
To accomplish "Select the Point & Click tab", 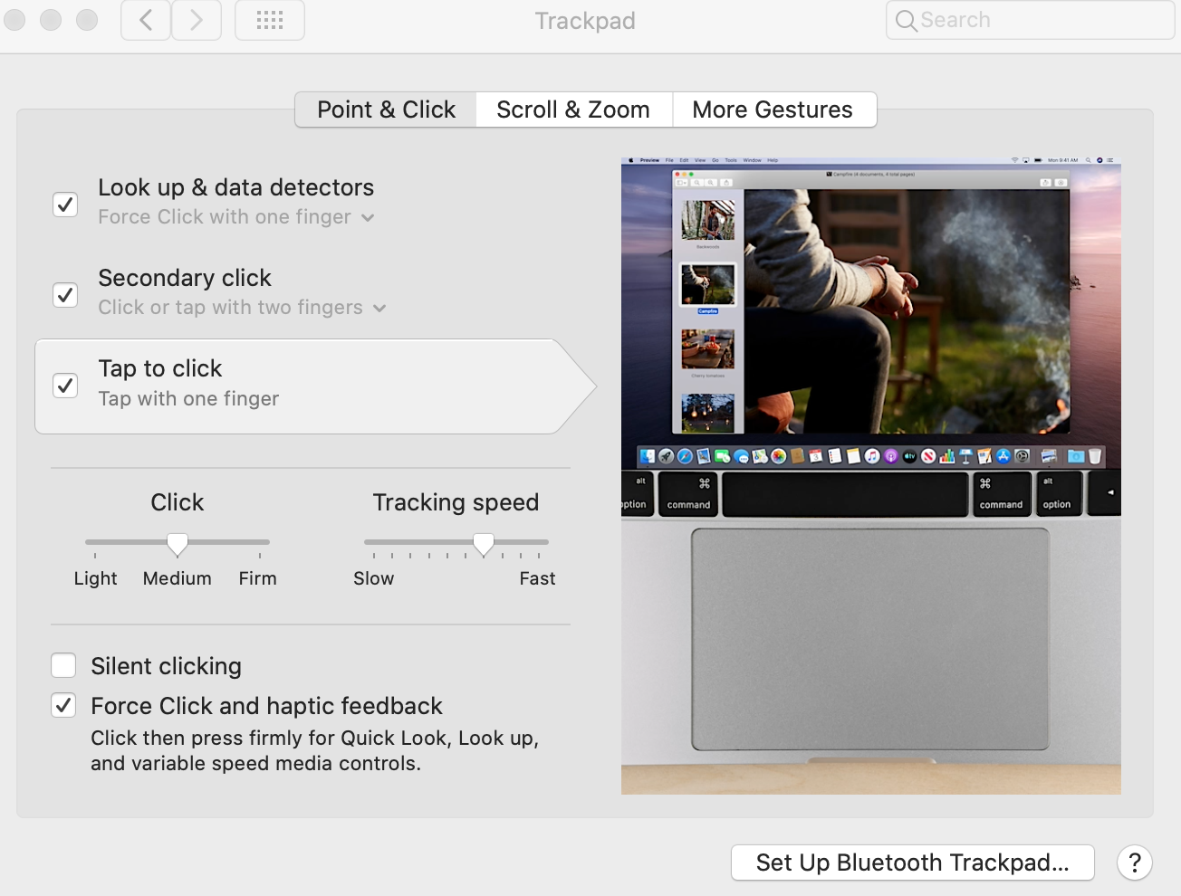I will click(x=386, y=110).
